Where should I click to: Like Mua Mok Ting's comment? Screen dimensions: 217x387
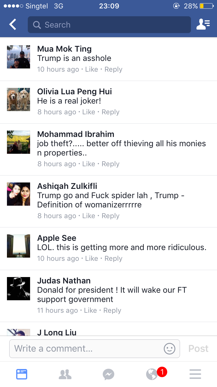click(x=92, y=69)
